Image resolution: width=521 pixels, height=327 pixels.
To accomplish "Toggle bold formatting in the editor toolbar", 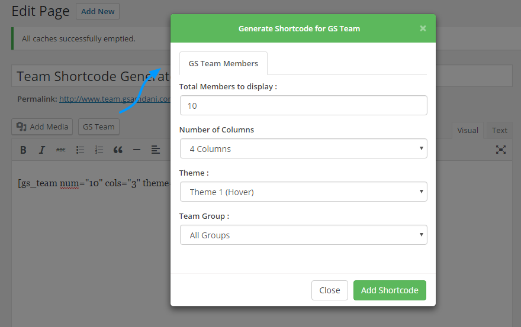I will pos(23,150).
